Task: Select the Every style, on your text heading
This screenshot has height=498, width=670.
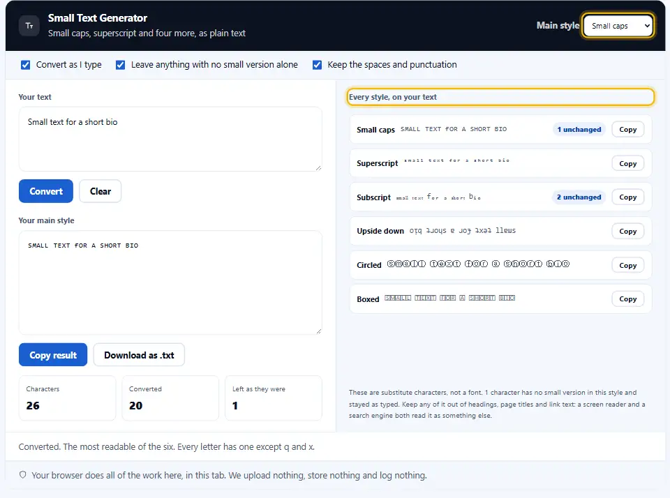Action: pyautogui.click(x=393, y=97)
